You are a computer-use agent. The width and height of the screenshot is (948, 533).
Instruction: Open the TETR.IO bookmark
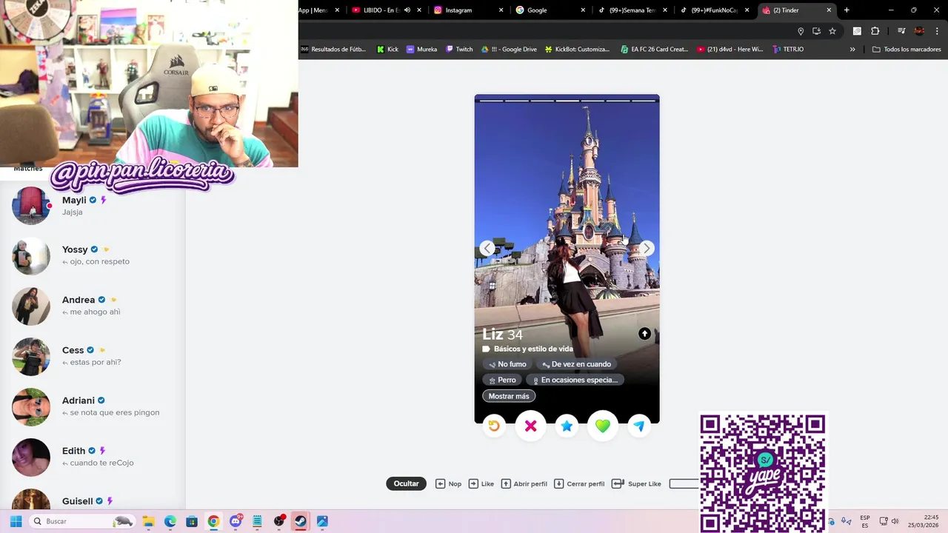(x=788, y=50)
